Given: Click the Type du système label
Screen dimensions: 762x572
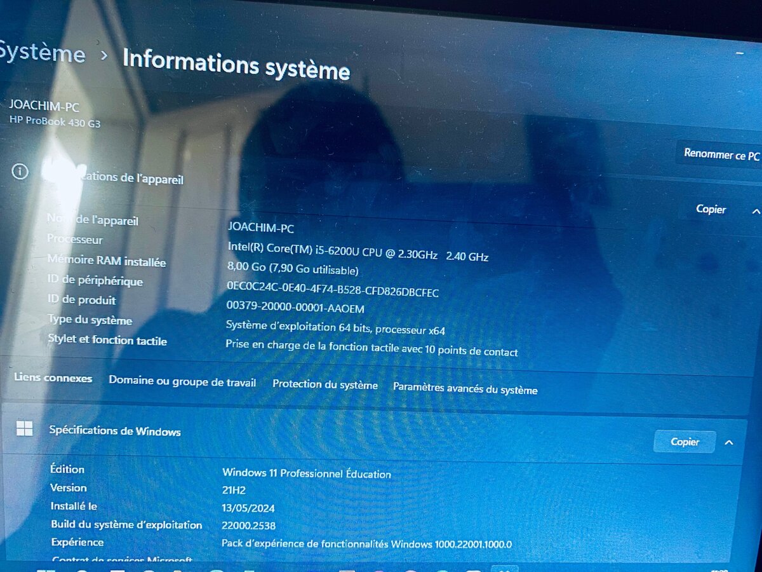Looking at the screenshot, I should point(90,320).
